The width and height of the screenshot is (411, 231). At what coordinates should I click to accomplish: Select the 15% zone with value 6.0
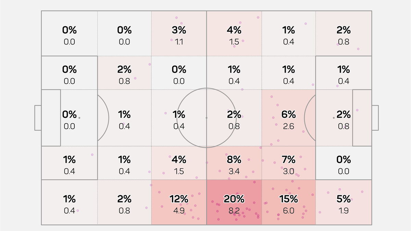(288, 203)
